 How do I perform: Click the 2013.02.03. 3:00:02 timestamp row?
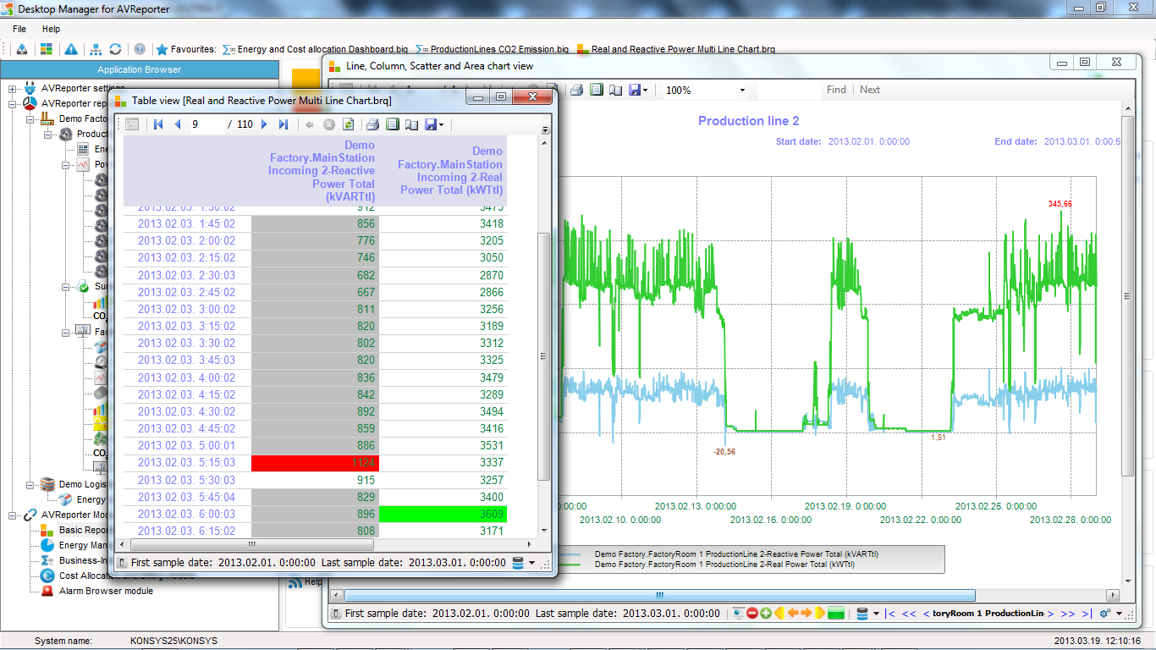187,309
